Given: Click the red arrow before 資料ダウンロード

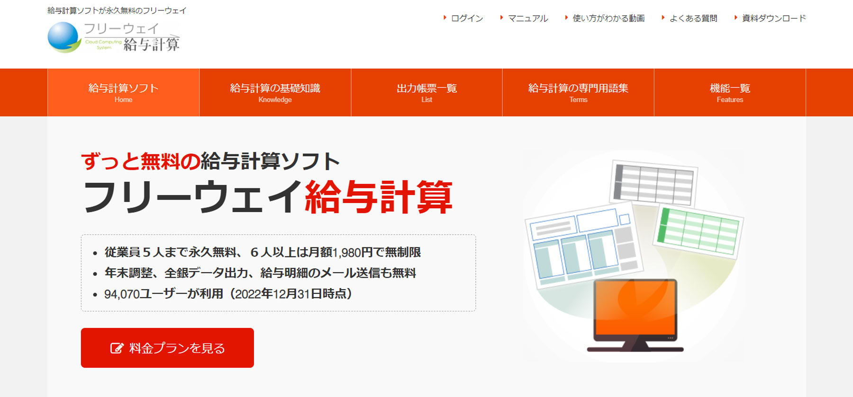Looking at the screenshot, I should [736, 18].
